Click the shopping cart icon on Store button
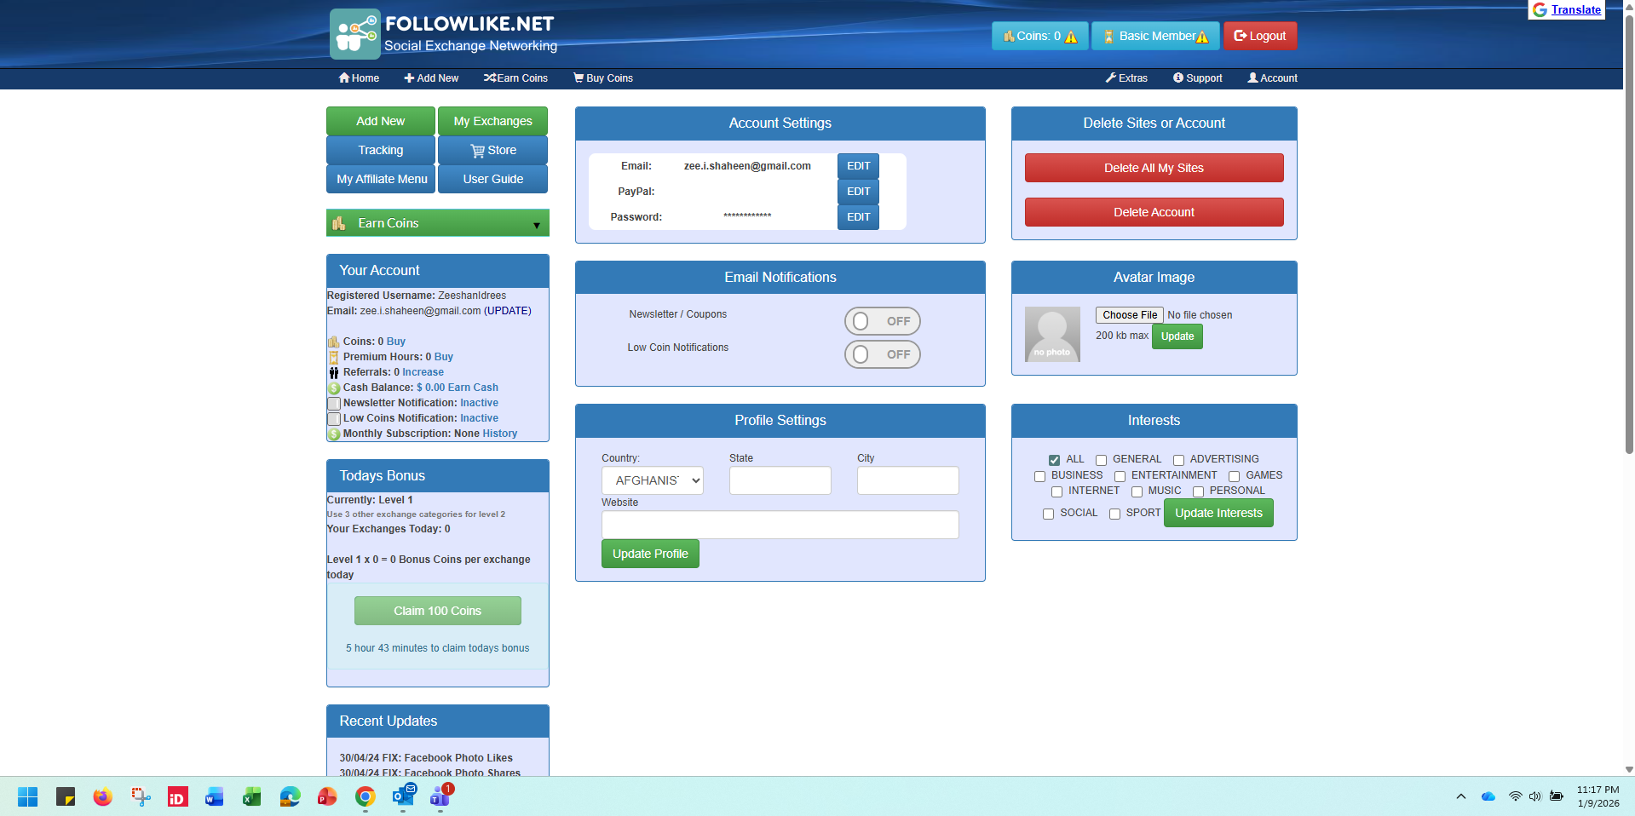The image size is (1635, 816). 477,151
